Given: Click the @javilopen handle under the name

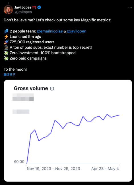Looking at the screenshot, I should click(x=23, y=12).
